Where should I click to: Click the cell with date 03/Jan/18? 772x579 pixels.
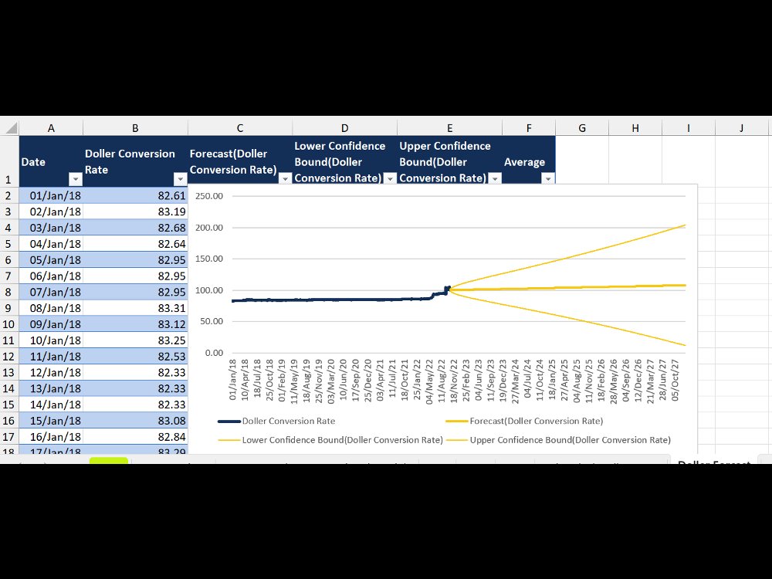[51, 228]
